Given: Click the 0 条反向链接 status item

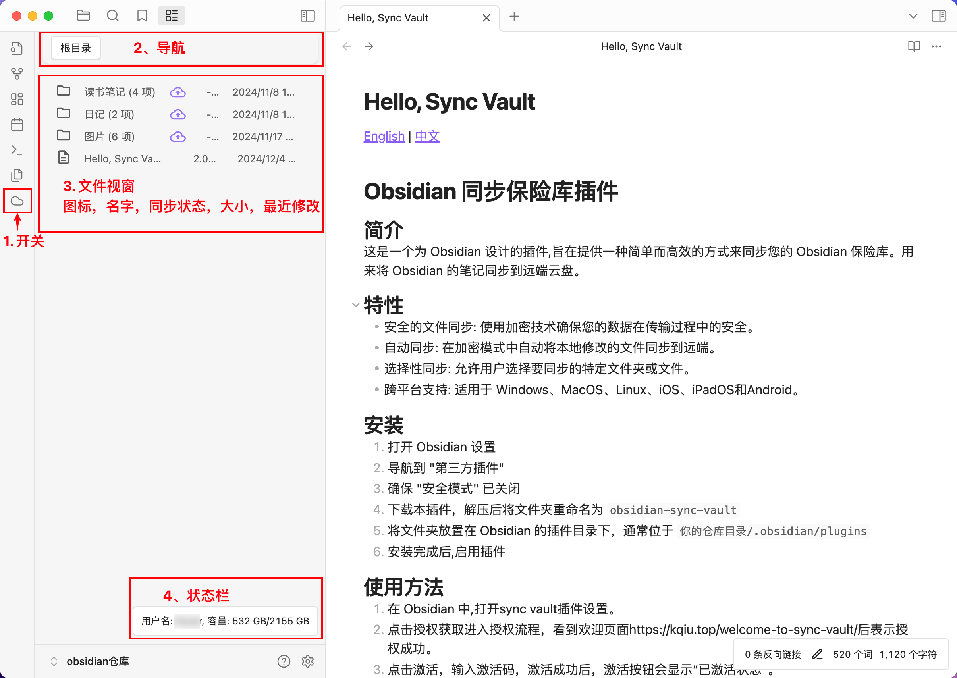Looking at the screenshot, I should point(773,654).
